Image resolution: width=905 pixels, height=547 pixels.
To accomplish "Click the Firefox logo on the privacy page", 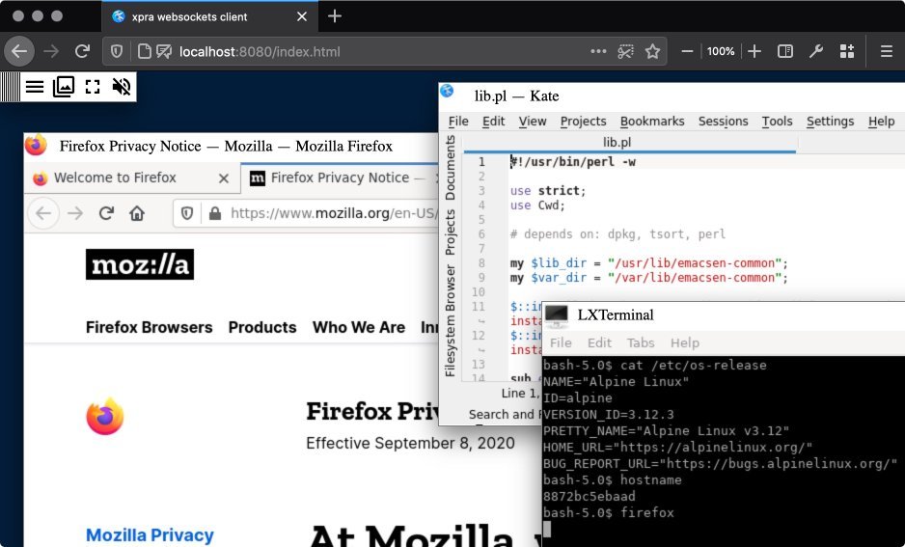I will (x=105, y=416).
